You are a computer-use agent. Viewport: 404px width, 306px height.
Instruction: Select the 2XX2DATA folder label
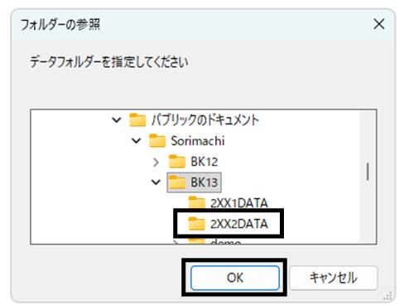[239, 224]
